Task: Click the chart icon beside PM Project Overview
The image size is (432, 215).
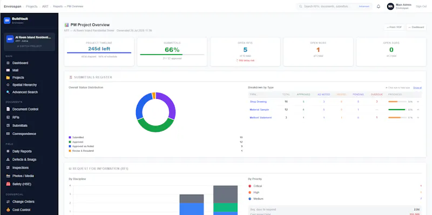Action: coord(66,25)
